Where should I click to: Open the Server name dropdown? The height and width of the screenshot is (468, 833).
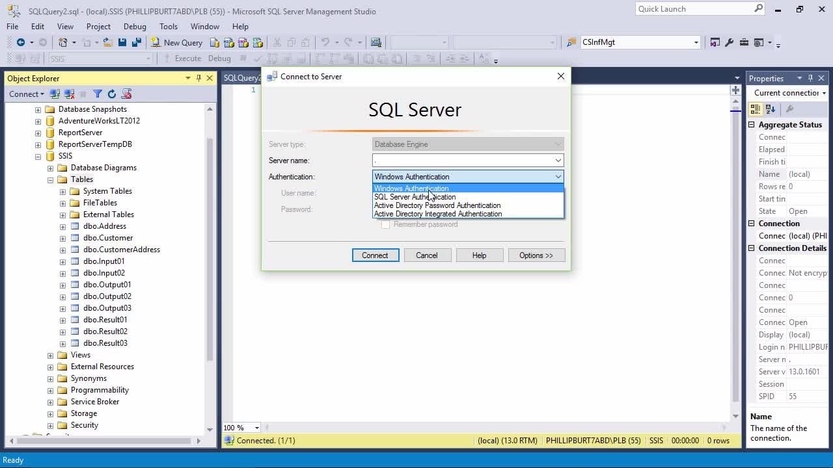tap(558, 161)
